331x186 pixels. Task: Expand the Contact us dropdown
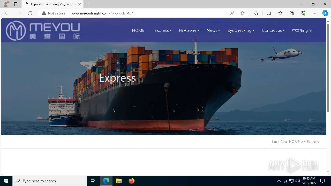click(x=273, y=30)
